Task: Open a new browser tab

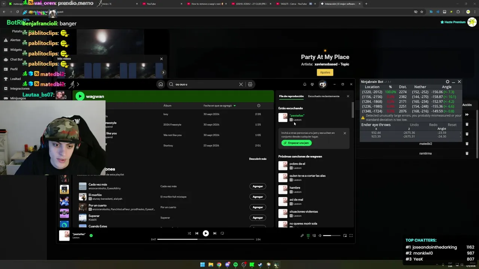Action: click(x=366, y=4)
